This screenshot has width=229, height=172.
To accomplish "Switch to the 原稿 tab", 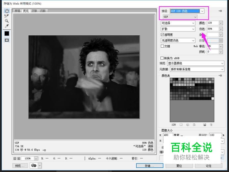I will 18,11.
